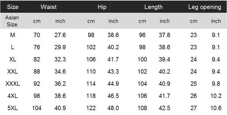
Task: Click the Size column header
Action: (x=13, y=7)
